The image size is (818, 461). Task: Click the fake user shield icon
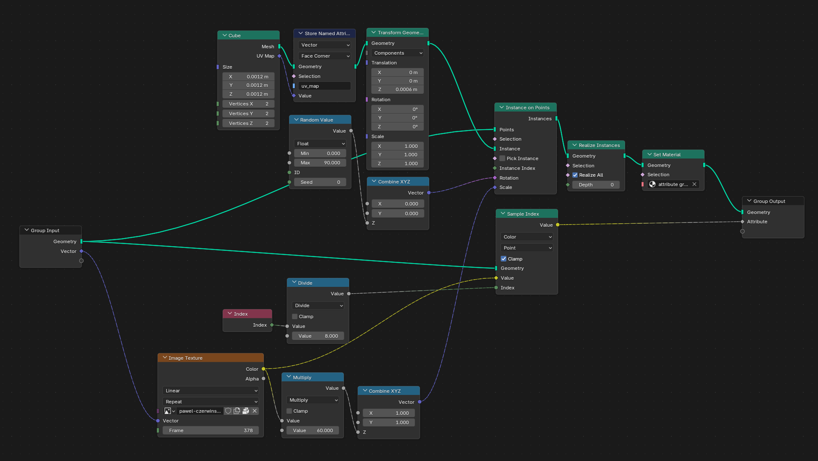[228, 411]
